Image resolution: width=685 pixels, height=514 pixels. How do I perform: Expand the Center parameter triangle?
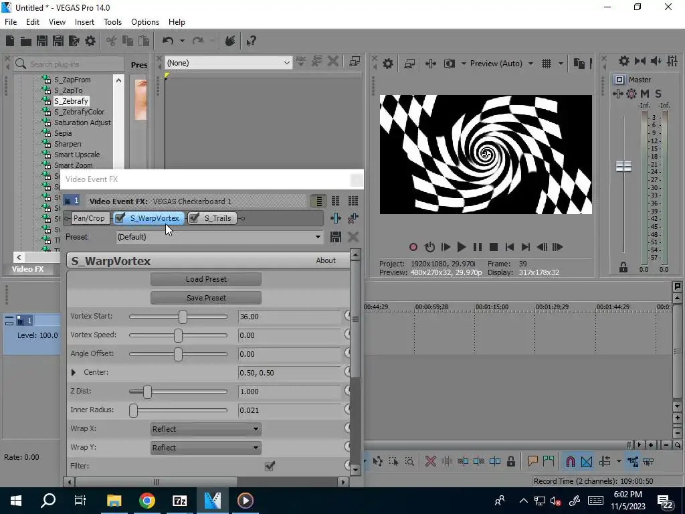pos(74,372)
